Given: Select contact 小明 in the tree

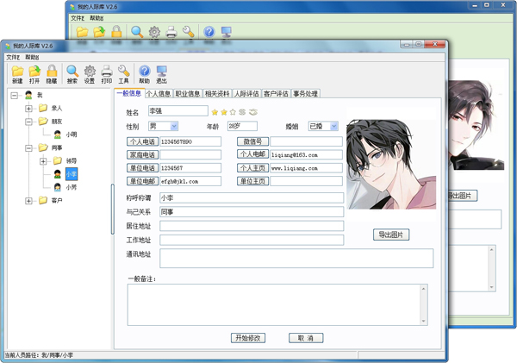Looking at the screenshot, I should tap(71, 135).
